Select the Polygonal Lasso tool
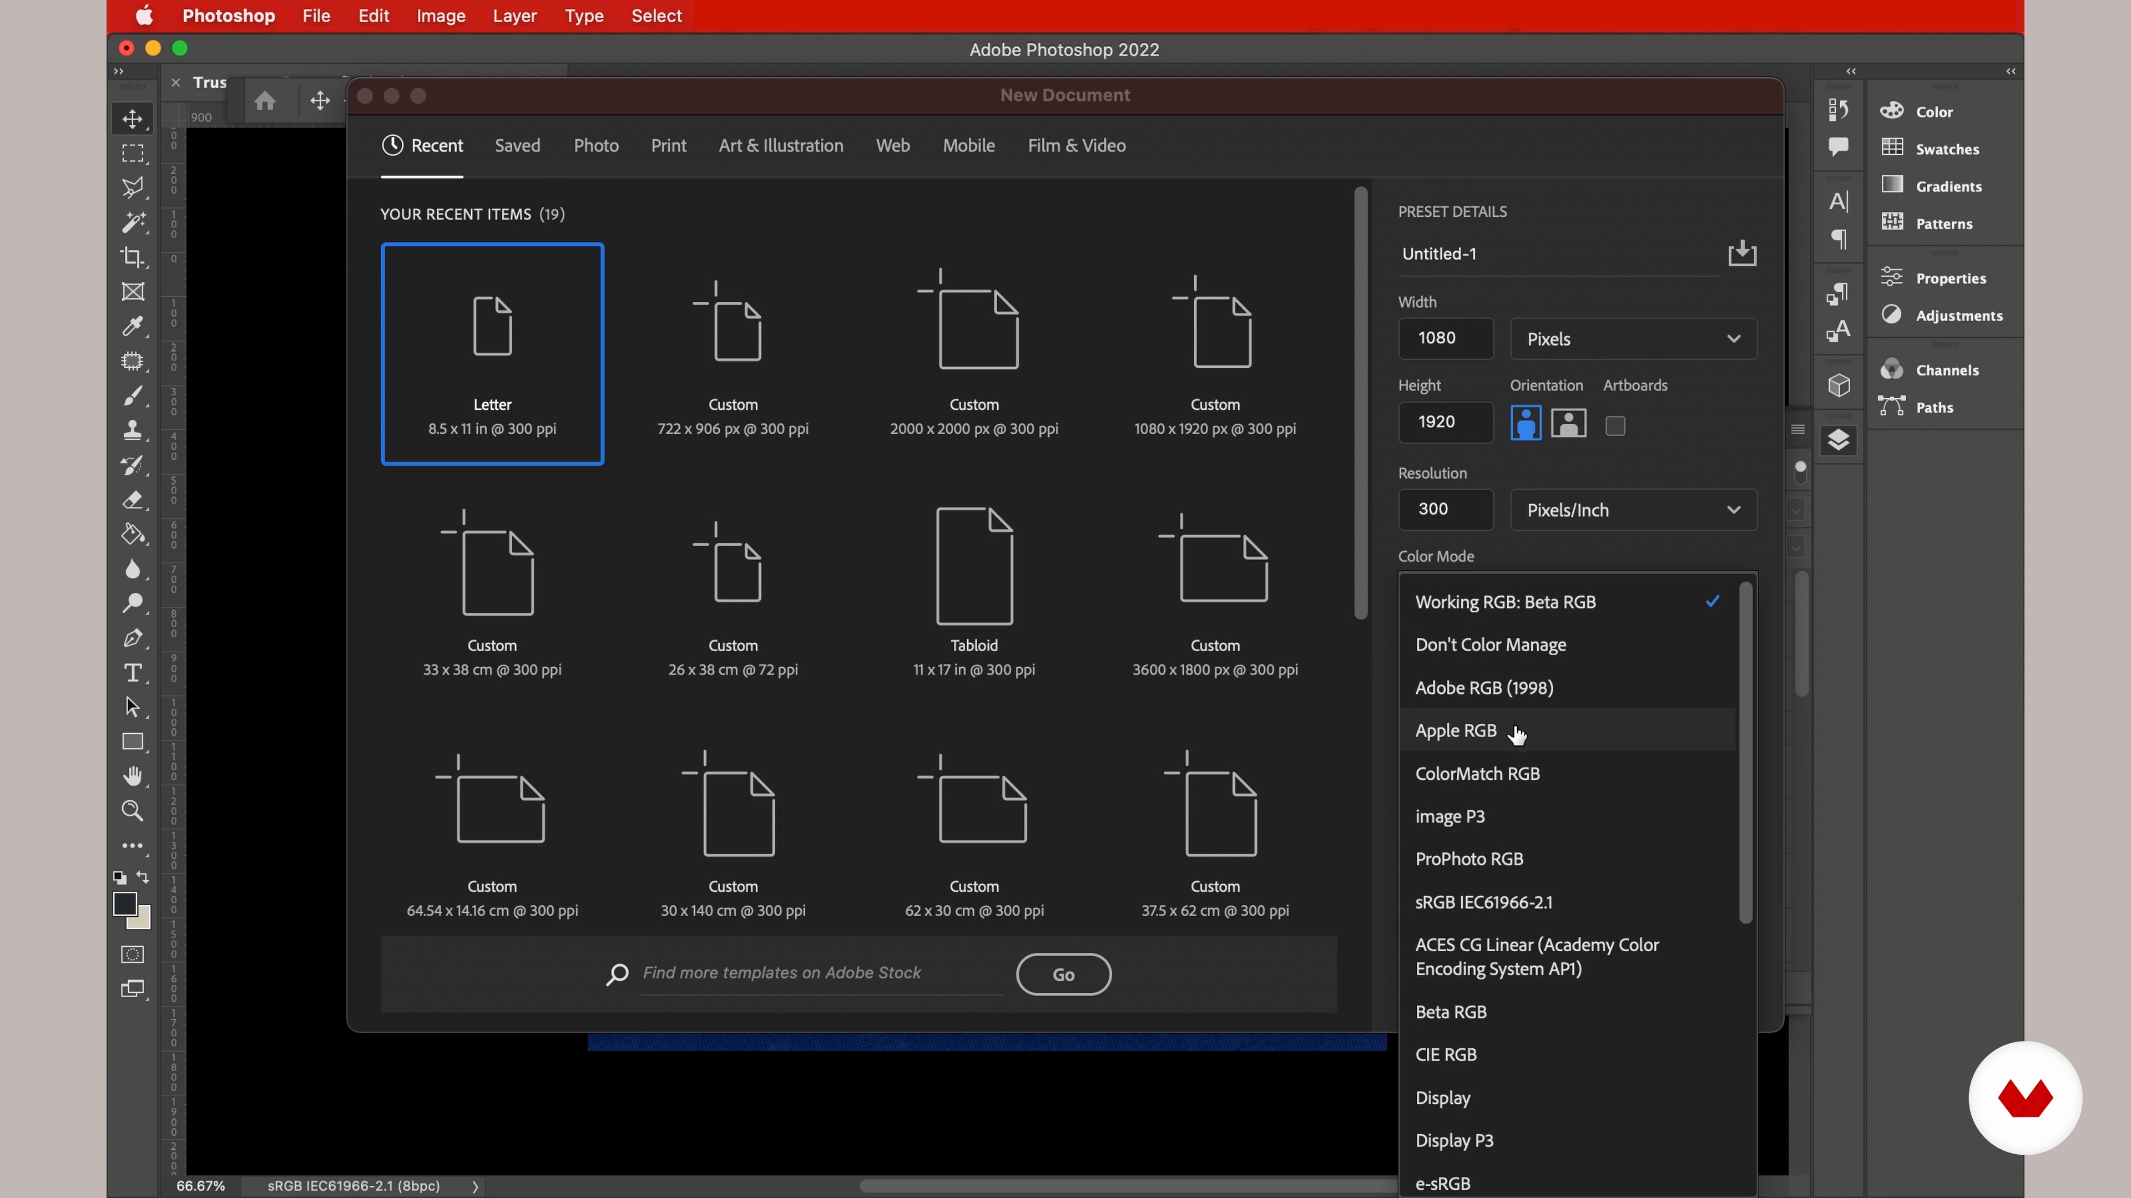 pos(133,189)
